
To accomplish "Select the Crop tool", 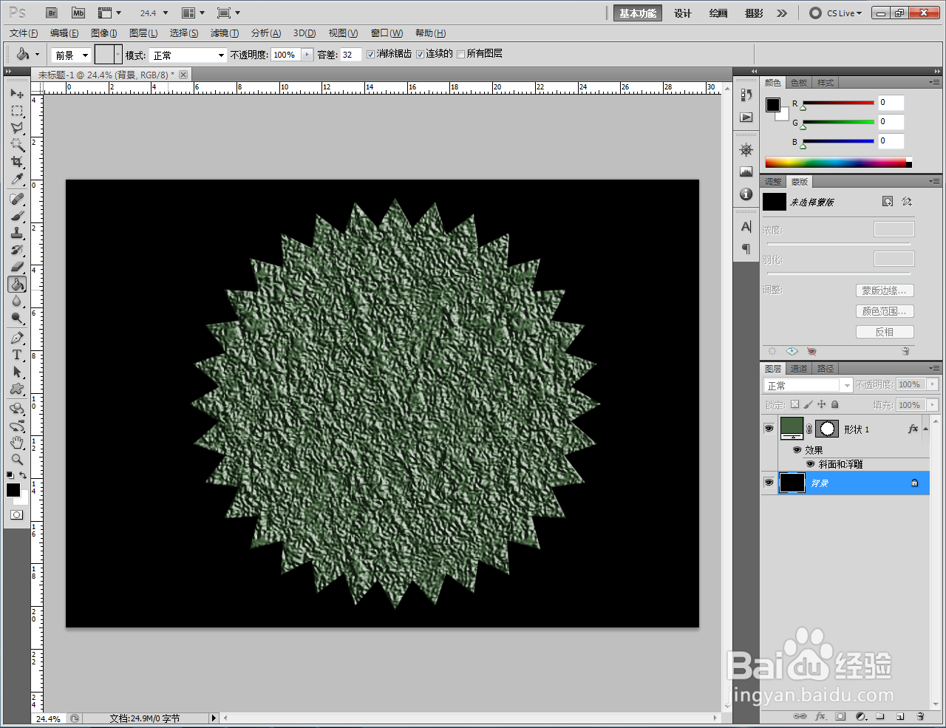I will click(x=17, y=162).
